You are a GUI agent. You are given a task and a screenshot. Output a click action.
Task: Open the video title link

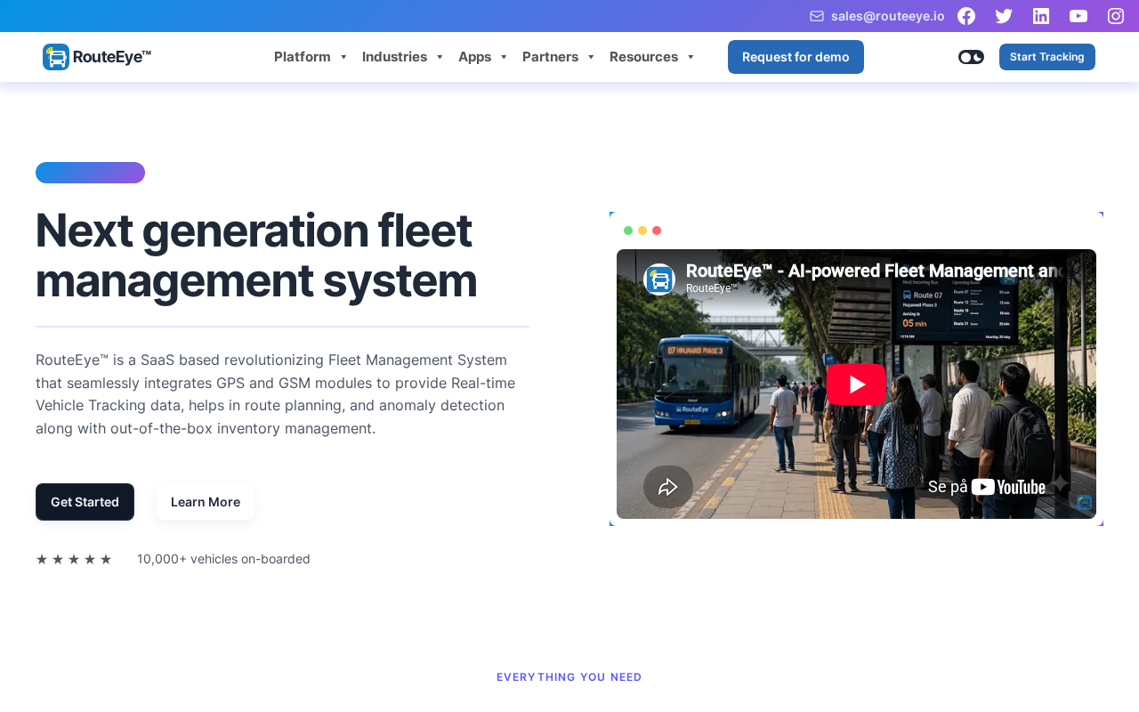(876, 271)
